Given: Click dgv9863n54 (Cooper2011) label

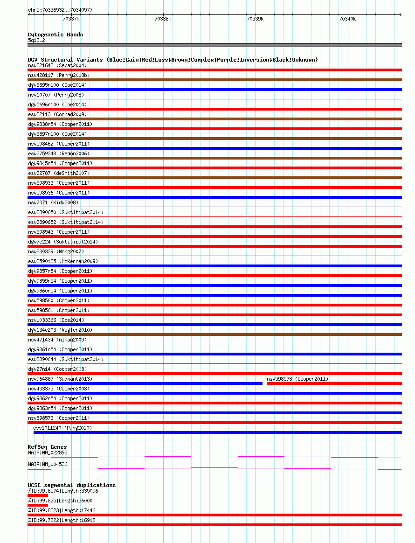Looking at the screenshot, I should (x=60, y=408).
